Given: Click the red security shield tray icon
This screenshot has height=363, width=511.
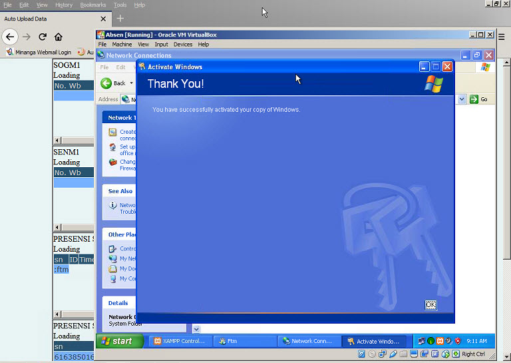Looking at the screenshot, I should 458,341.
